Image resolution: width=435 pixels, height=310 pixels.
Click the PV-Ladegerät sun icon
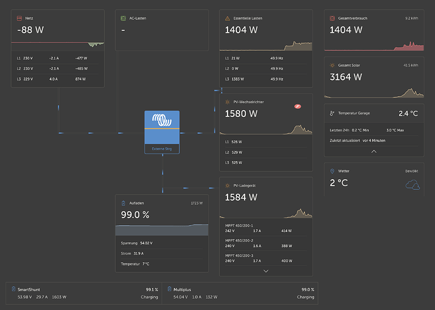228,186
